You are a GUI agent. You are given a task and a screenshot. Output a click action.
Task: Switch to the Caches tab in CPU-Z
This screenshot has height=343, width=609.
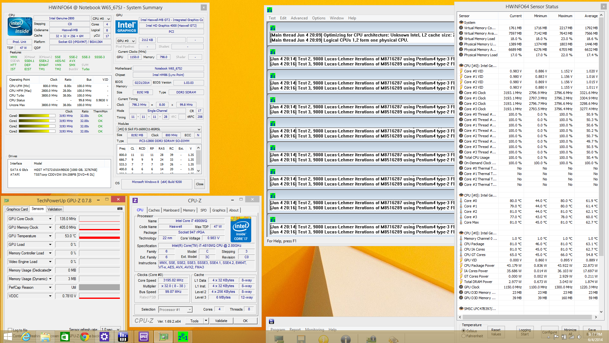pyautogui.click(x=154, y=210)
